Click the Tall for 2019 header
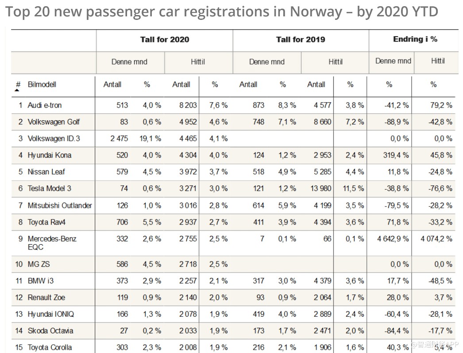Image resolution: width=463 pixels, height=353 pixels. click(301, 39)
